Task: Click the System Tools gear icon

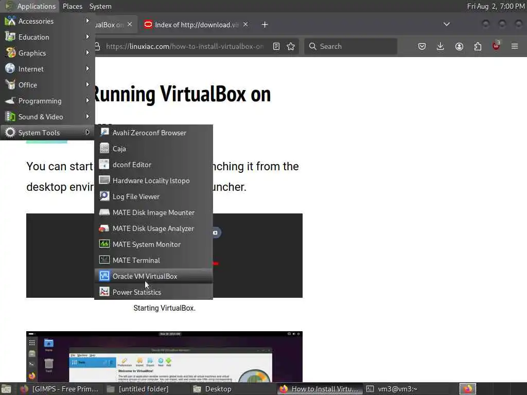Action: pos(10,132)
